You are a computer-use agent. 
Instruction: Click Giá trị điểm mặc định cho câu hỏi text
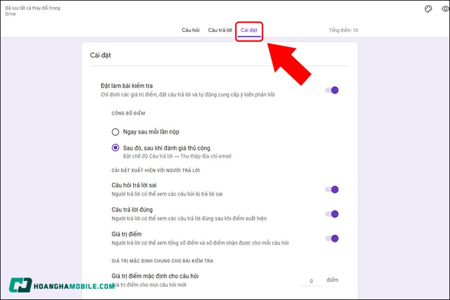pyautogui.click(x=155, y=276)
